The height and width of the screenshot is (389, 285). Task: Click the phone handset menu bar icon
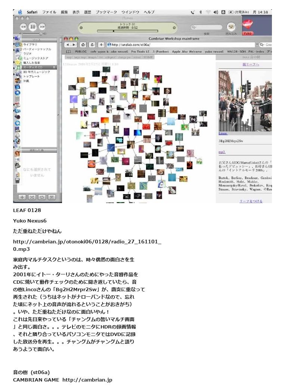click(x=193, y=12)
